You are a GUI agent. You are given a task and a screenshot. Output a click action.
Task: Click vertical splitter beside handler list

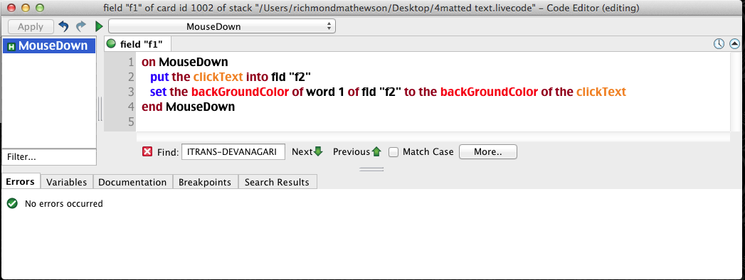coord(100,109)
